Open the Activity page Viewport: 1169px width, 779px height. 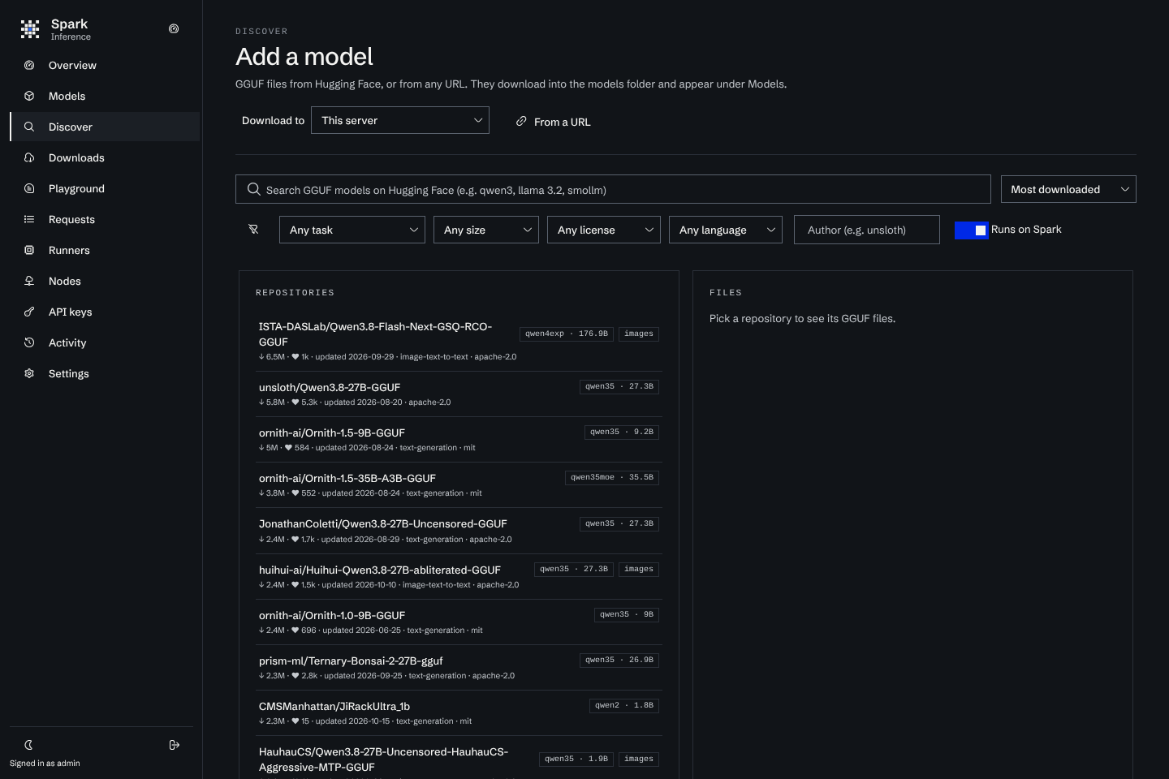pyautogui.click(x=105, y=342)
